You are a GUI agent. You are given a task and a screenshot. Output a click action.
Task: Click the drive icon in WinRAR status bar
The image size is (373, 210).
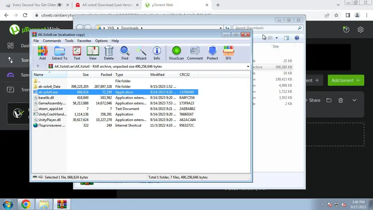pyautogui.click(x=35, y=177)
